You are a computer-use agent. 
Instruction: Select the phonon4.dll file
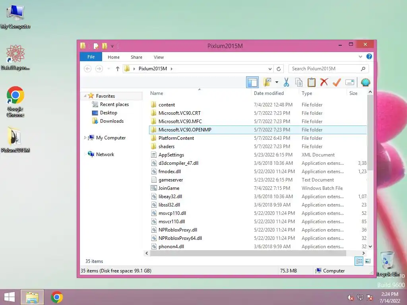pyautogui.click(x=171, y=246)
